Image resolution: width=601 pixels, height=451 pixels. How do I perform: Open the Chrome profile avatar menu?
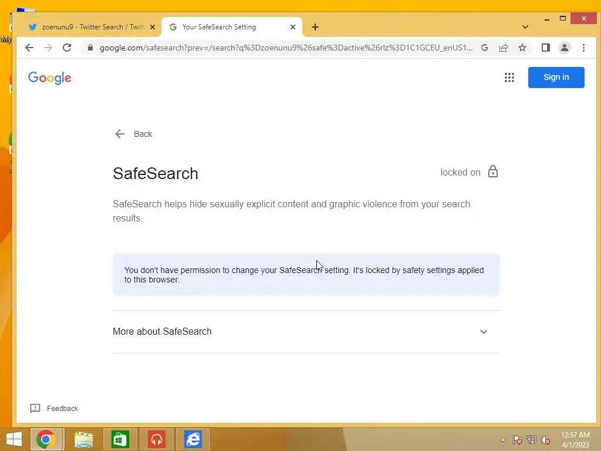click(x=564, y=48)
